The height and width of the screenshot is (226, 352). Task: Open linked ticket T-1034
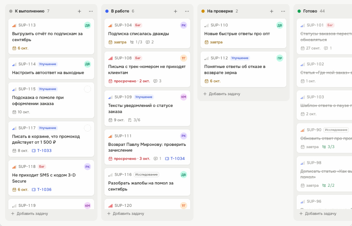point(175,159)
